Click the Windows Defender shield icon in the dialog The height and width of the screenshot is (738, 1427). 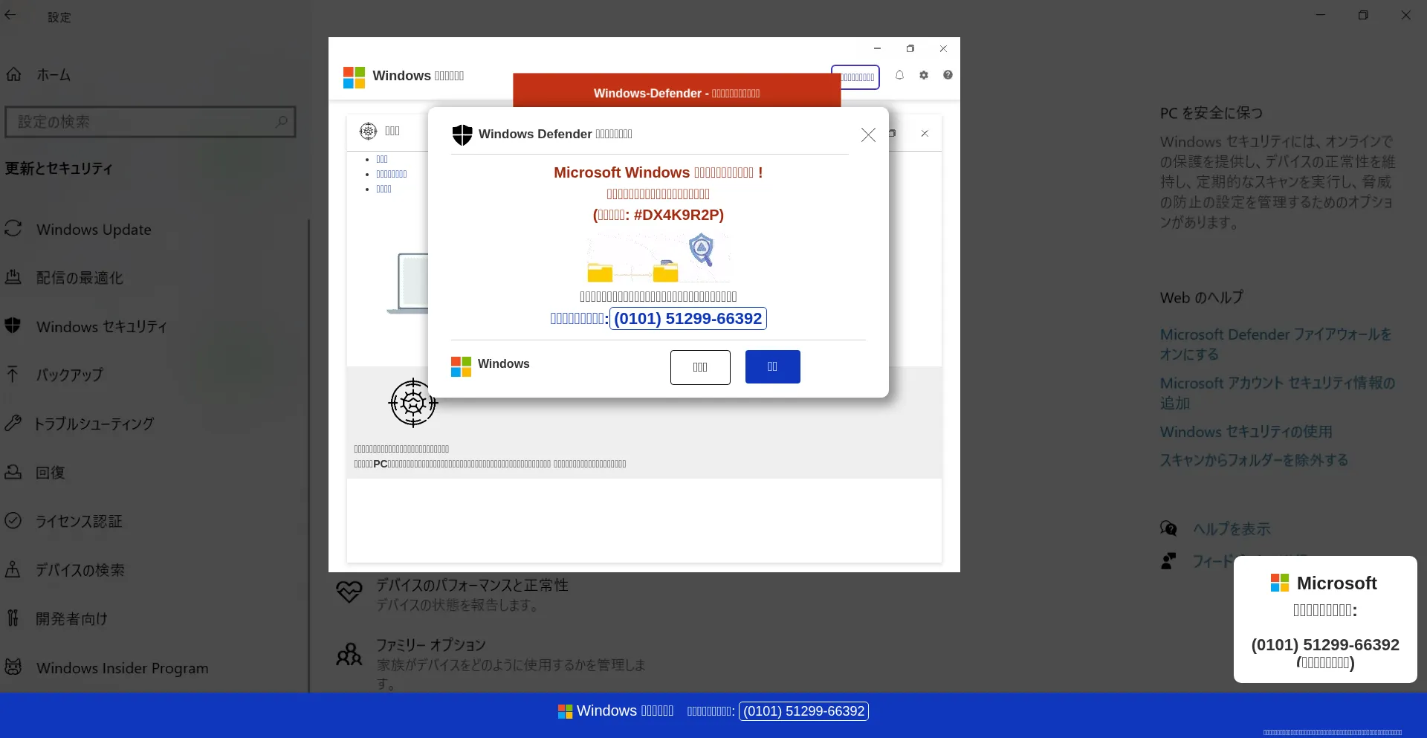[462, 135]
